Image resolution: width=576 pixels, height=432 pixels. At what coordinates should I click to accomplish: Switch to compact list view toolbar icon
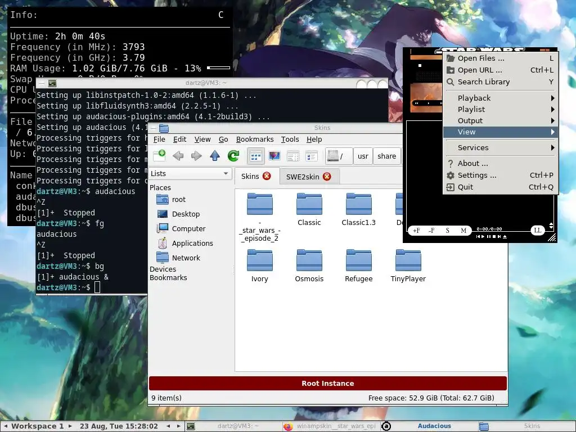click(292, 156)
